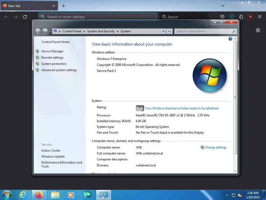Click the new tab personalize gear icon
This screenshot has height=200, width=266.
(x=258, y=30)
